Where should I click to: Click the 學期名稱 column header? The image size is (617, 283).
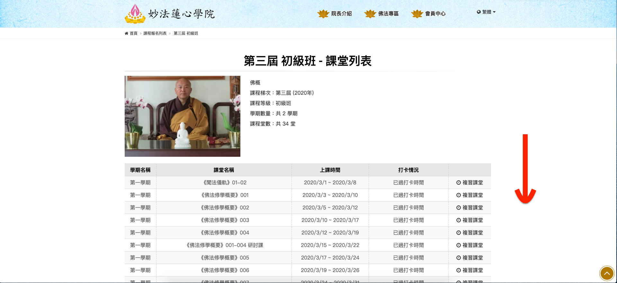(140, 170)
